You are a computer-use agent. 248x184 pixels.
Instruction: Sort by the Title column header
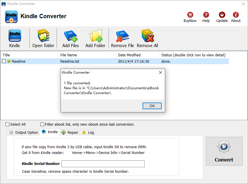pos(29,55)
